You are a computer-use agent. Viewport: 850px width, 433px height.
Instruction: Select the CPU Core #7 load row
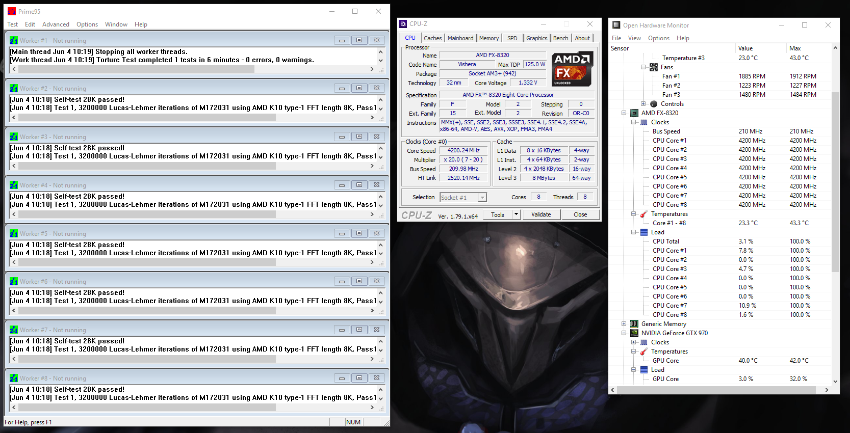(720, 306)
